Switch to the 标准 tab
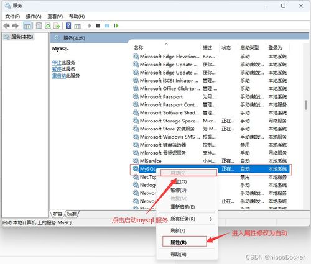Image resolution: width=311 pixels, height=264 pixels. (x=72, y=214)
